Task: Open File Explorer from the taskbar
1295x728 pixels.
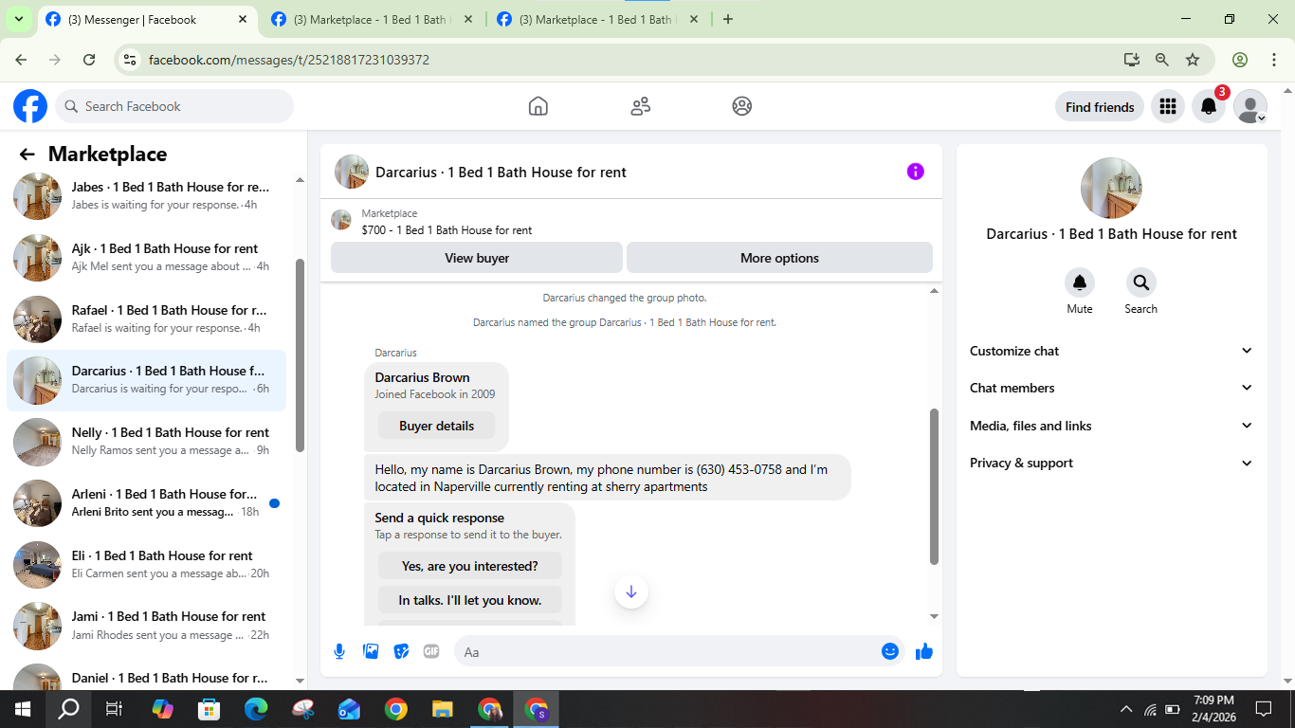Action: click(443, 708)
